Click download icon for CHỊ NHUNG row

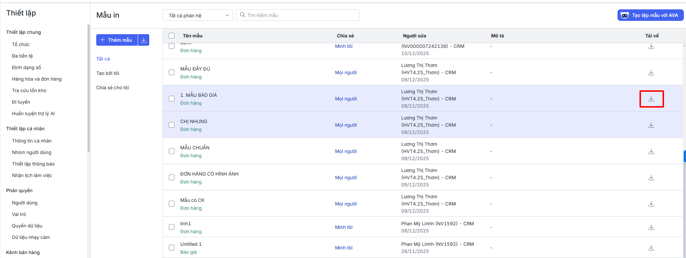651,125
